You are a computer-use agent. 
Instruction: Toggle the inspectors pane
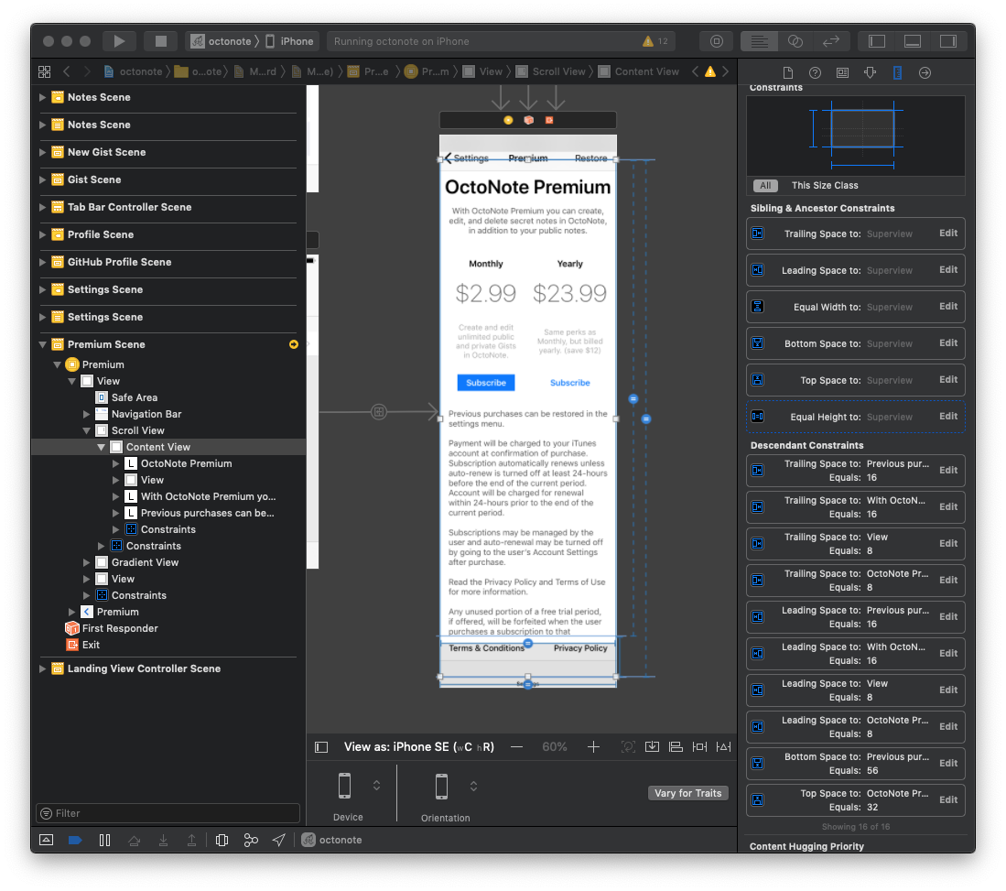[x=948, y=41]
